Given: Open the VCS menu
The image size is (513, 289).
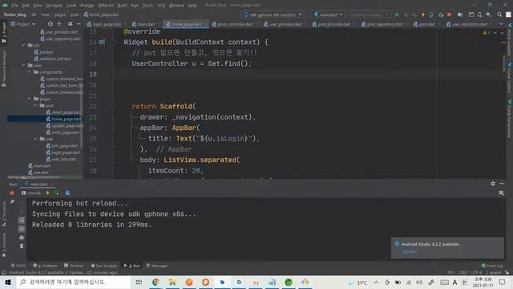Looking at the screenshot, I should click(161, 6).
